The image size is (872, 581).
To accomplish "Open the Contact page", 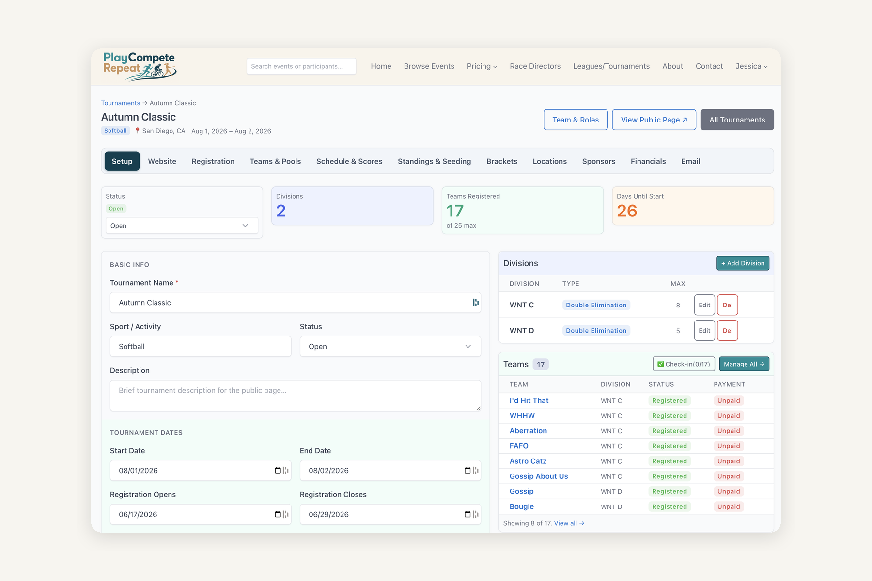I will tap(709, 66).
